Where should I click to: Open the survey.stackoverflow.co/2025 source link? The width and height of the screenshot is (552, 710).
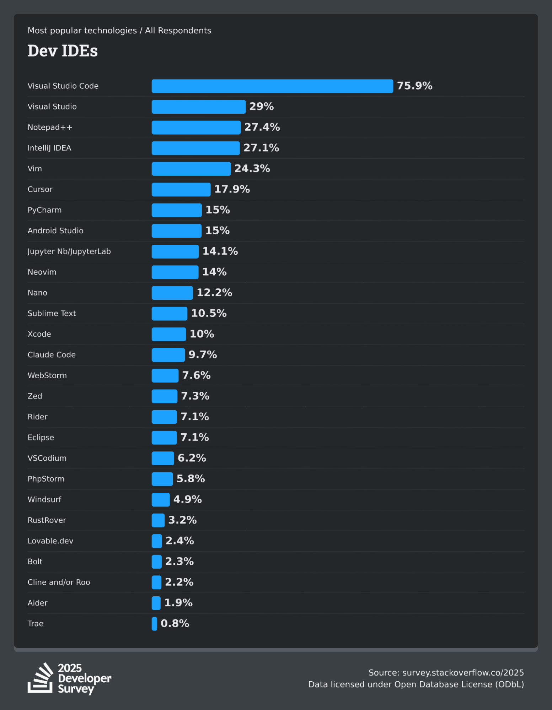(x=463, y=673)
